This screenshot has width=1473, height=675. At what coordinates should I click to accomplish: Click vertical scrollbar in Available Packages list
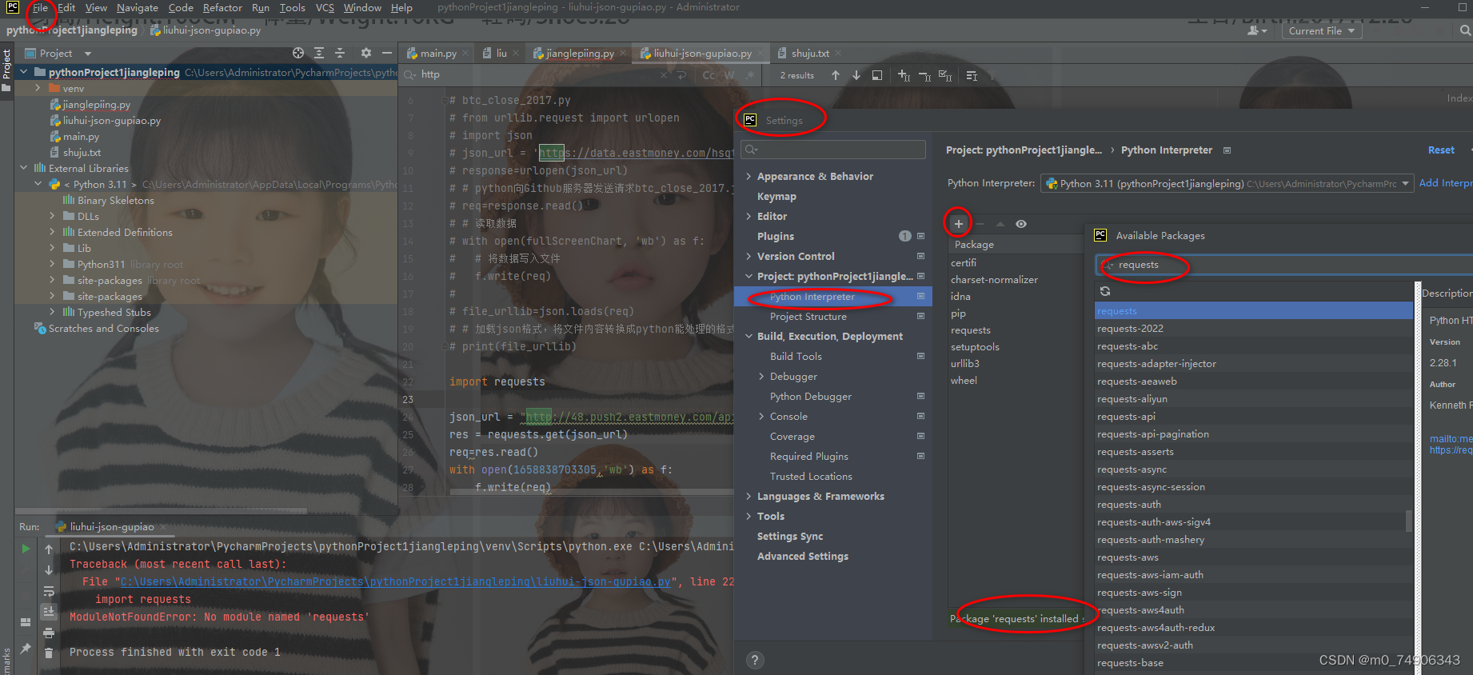coord(1409,521)
